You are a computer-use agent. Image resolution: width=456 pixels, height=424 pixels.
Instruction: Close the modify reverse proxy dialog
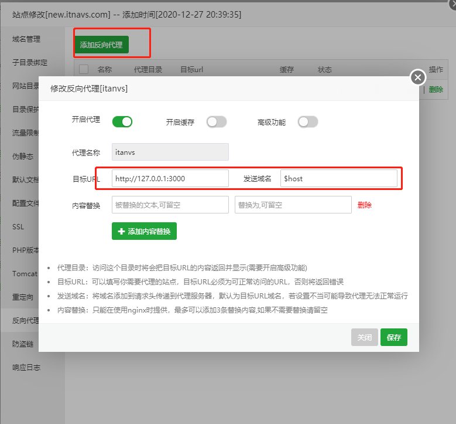[417, 77]
